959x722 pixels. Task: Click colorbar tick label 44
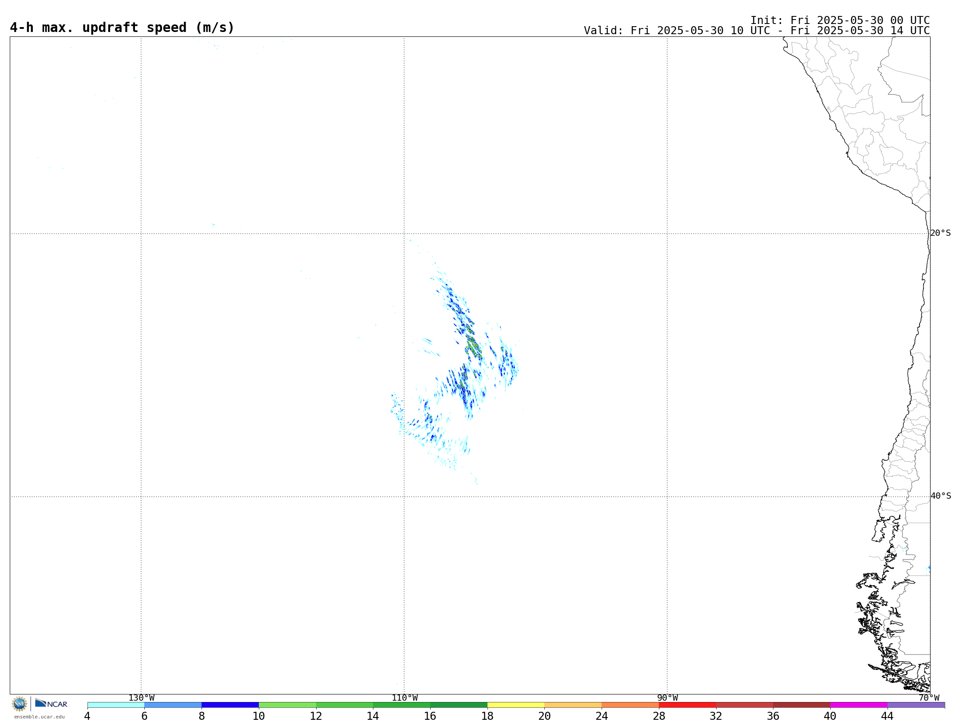click(887, 716)
